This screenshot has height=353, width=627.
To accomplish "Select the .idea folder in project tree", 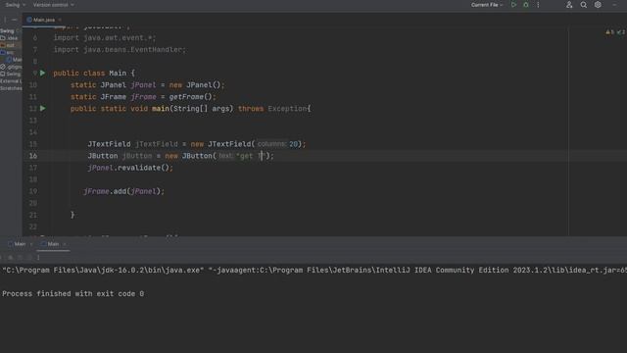I will coord(10,38).
